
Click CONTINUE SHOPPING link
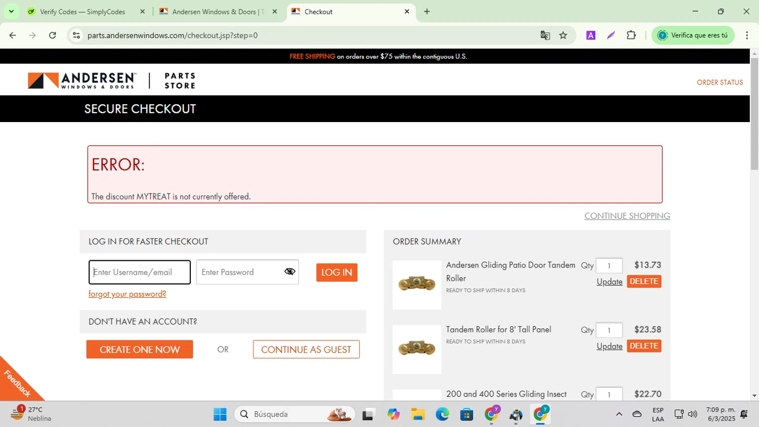pyautogui.click(x=627, y=216)
